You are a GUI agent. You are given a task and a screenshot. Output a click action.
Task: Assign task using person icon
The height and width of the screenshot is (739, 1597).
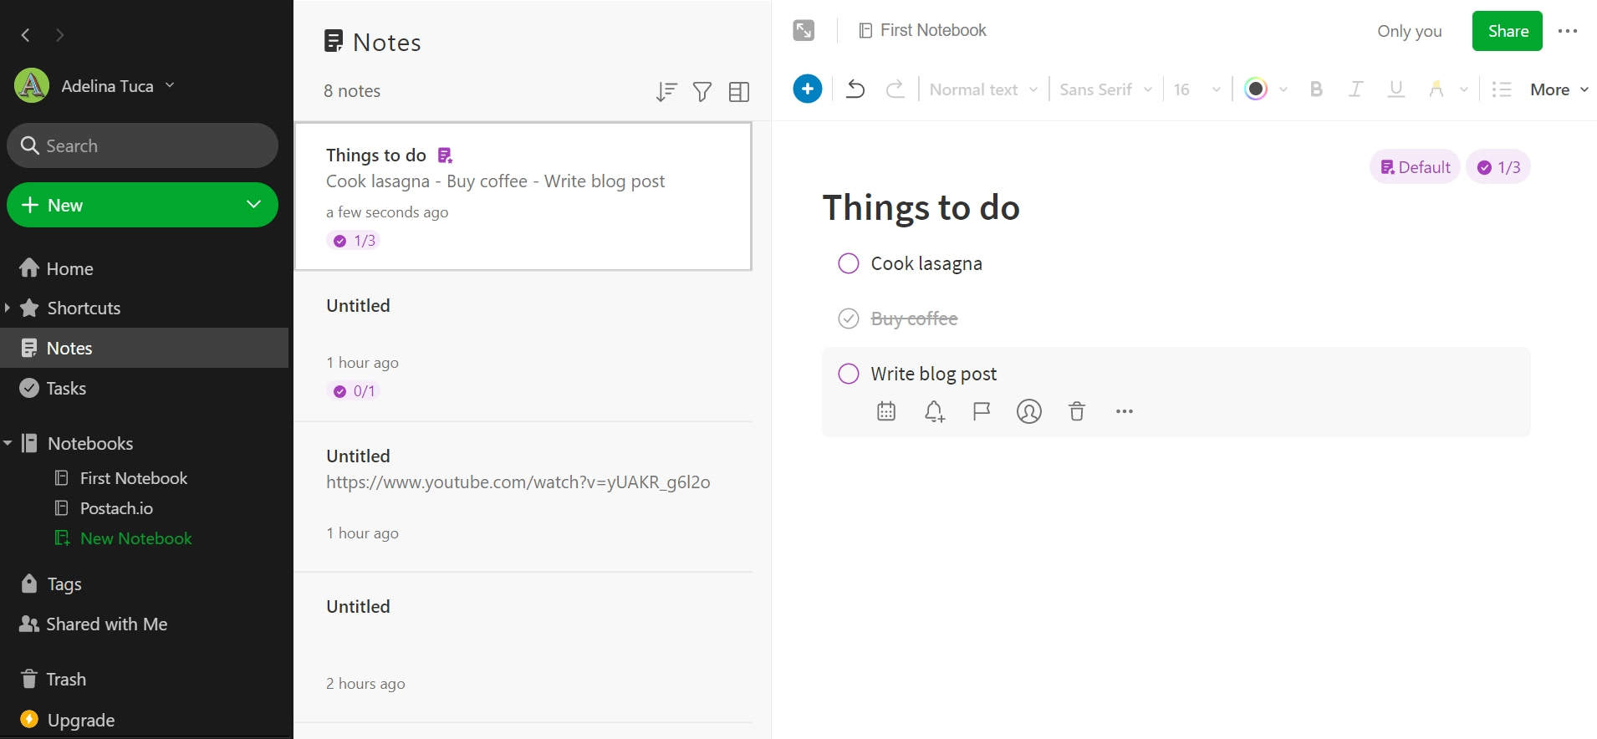(1029, 411)
